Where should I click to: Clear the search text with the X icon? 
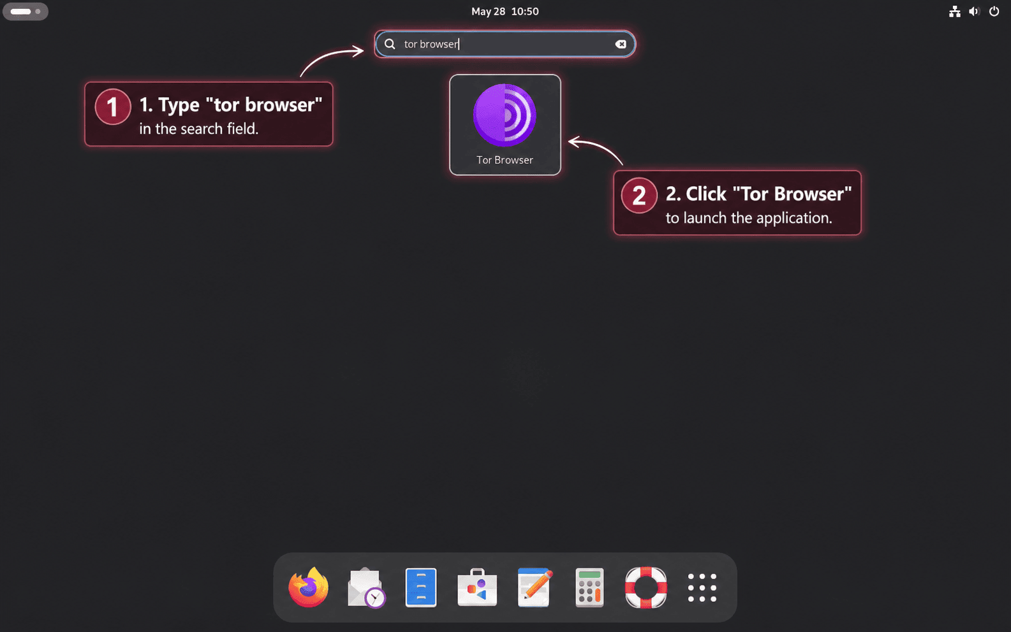621,44
